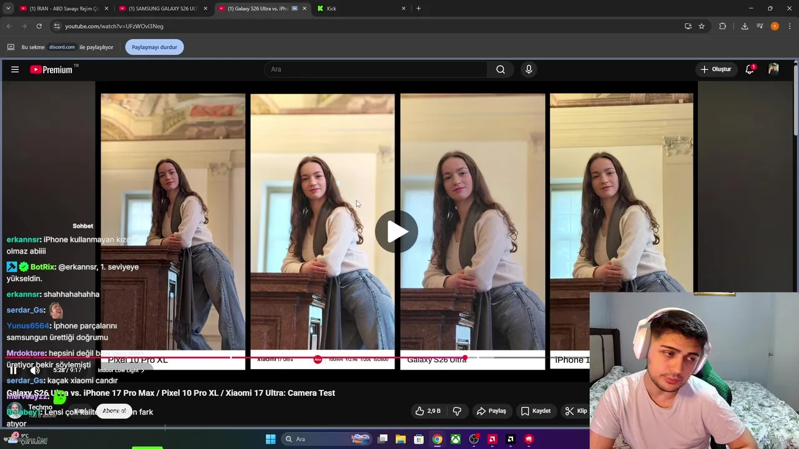Open the Xbox app on taskbar
This screenshot has height=449, width=799.
point(456,439)
